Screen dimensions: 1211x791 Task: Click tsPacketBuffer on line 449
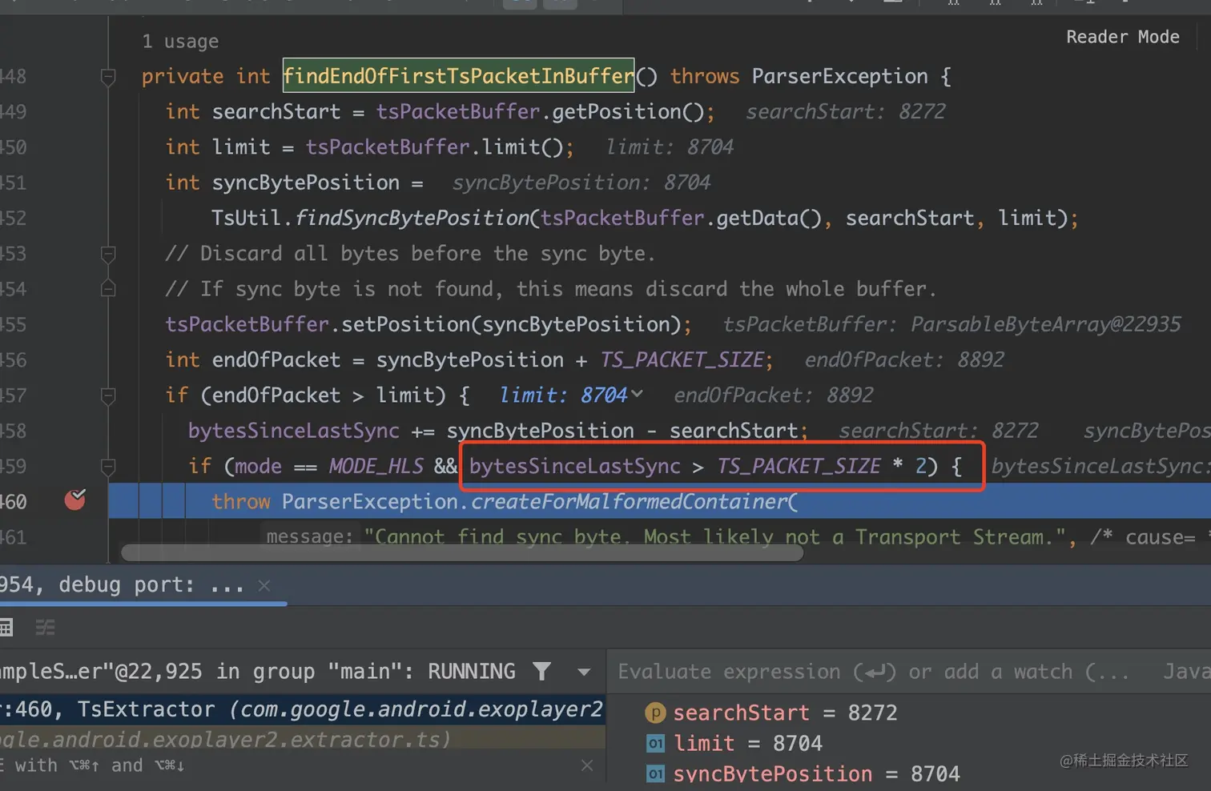coord(458,112)
